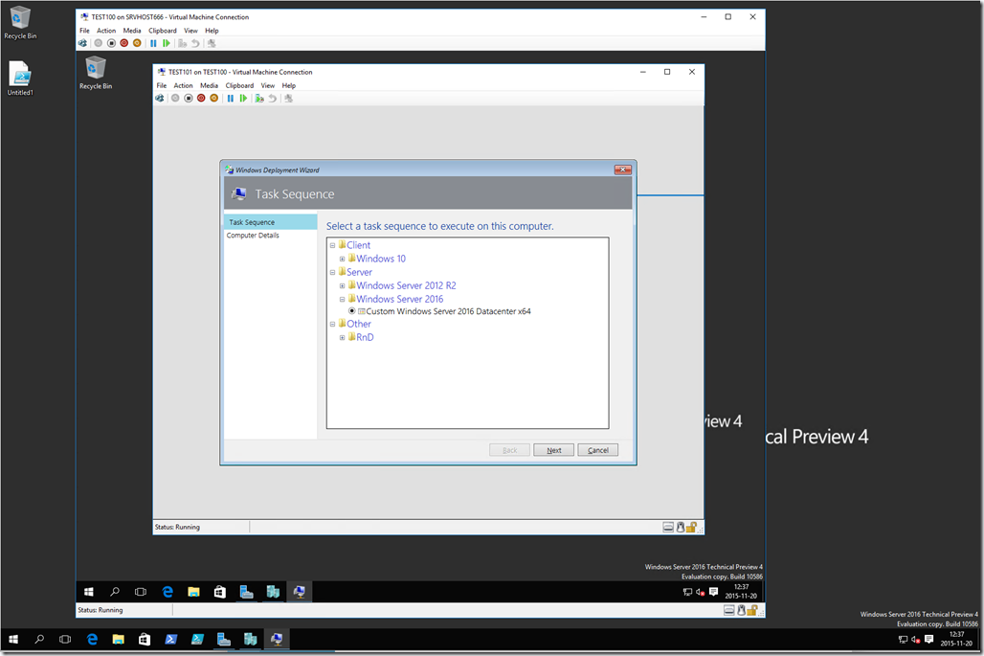Toggle fit-to-window in the VM status bar
The height and width of the screenshot is (656, 984).
[x=668, y=526]
